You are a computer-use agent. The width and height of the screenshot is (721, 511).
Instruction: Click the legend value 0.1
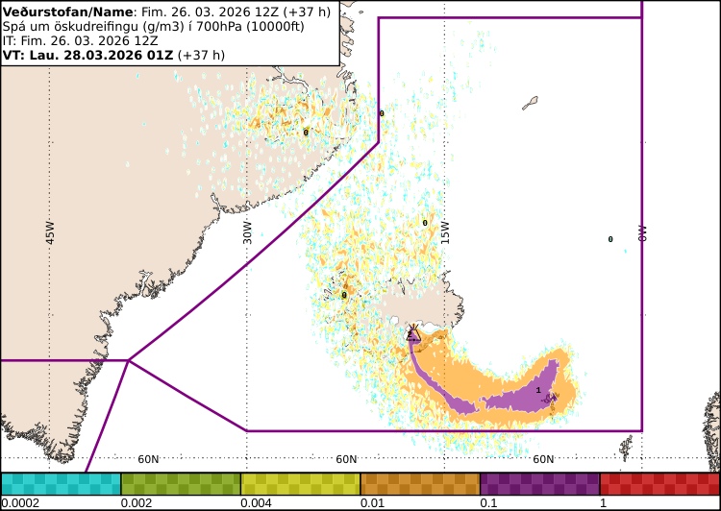coord(488,502)
